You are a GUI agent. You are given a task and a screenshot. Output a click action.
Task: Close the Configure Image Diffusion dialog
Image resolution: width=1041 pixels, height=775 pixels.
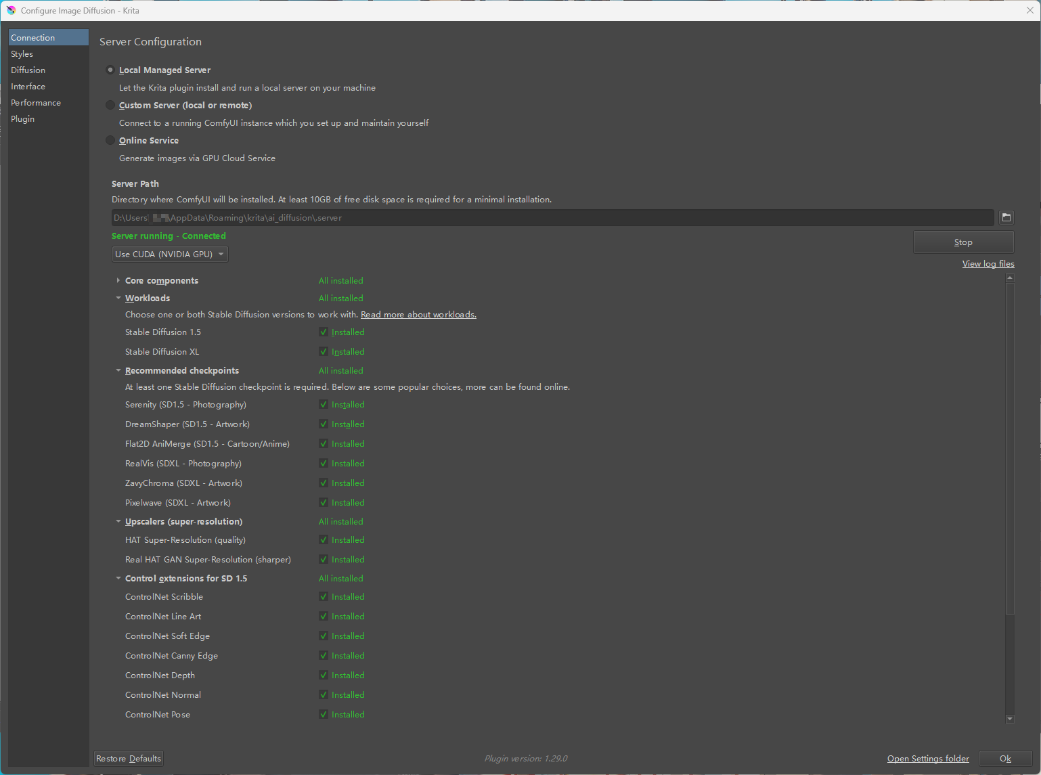click(1030, 10)
